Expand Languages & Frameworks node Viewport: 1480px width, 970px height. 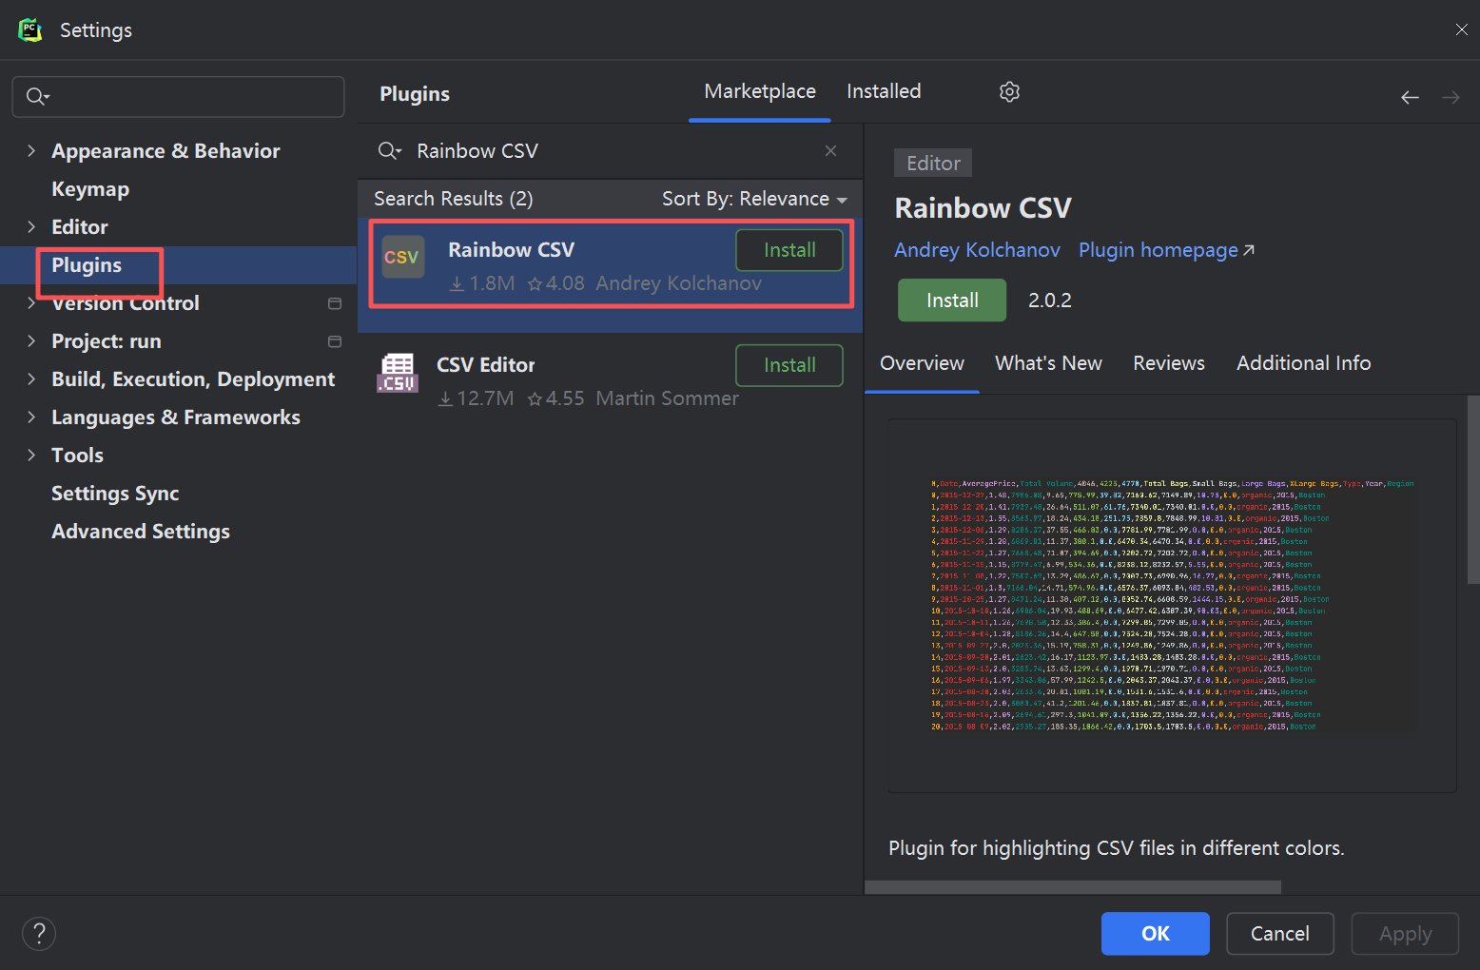coord(31,417)
